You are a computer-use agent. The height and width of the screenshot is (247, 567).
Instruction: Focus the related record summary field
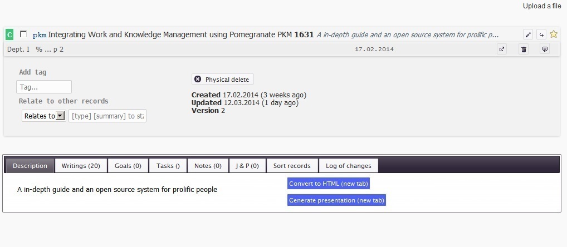[107, 116]
